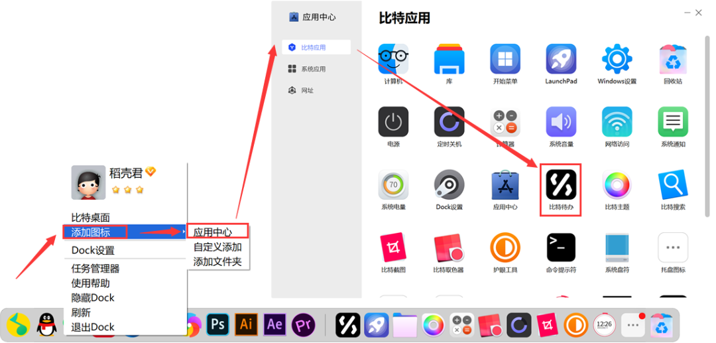Minimize the 应用中心 window
Screen dimensions: 716x343
(x=687, y=13)
